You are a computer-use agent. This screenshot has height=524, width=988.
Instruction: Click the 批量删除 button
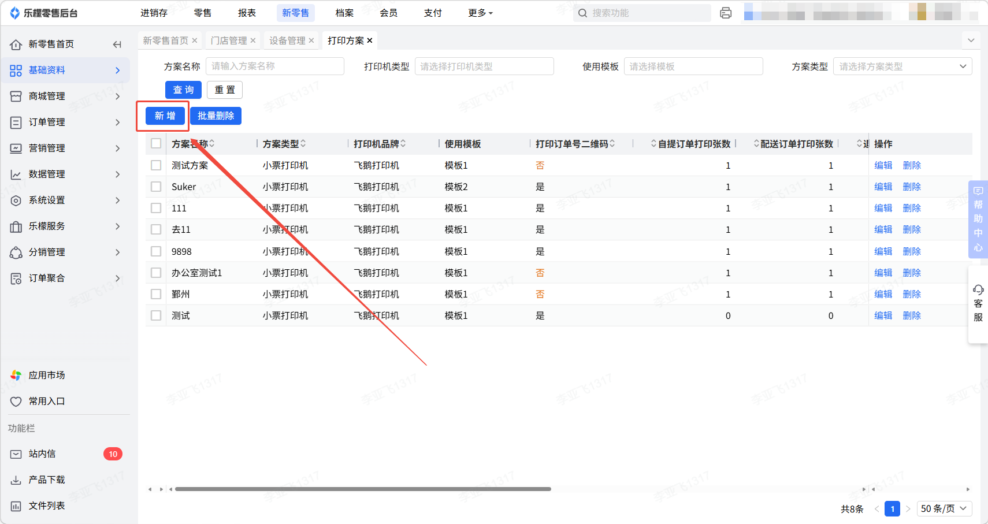tap(216, 116)
